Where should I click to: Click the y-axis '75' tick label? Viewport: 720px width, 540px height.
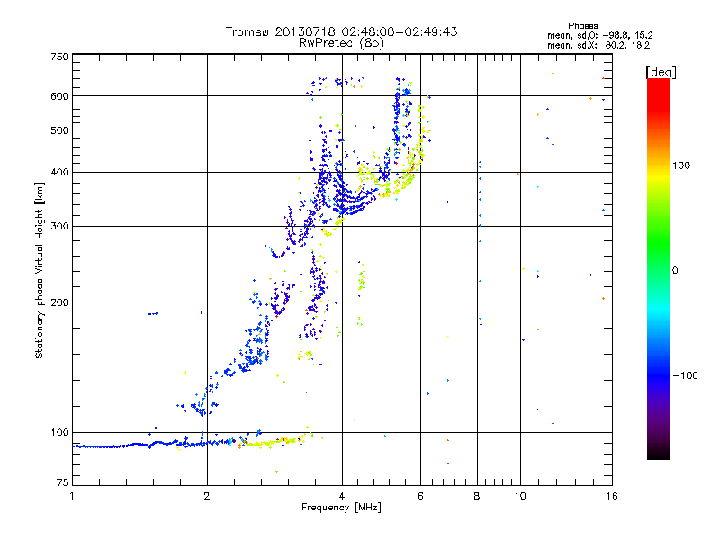click(x=63, y=482)
